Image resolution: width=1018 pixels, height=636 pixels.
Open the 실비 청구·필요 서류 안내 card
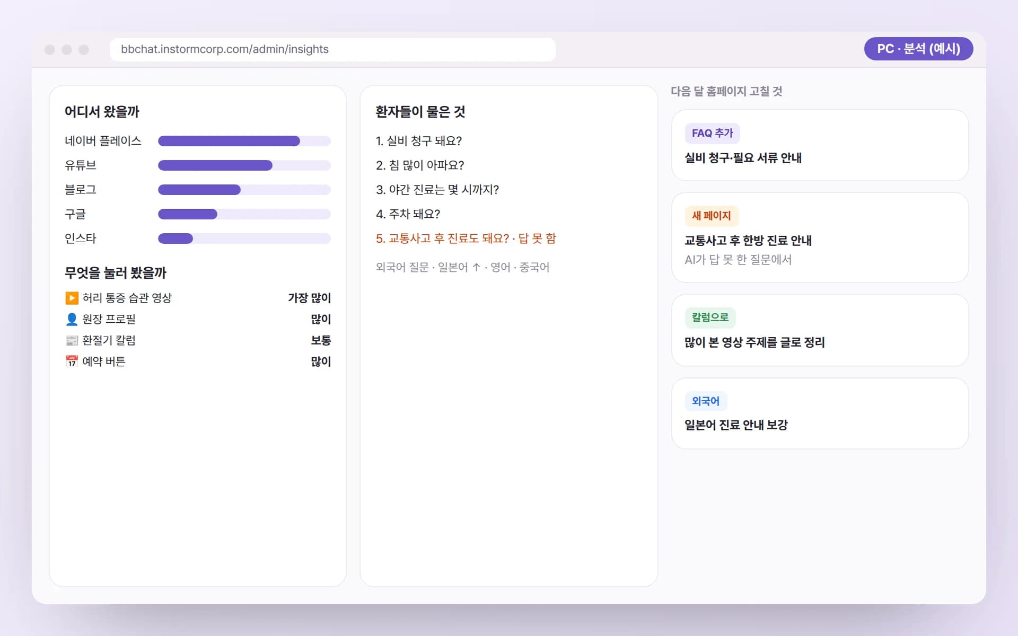(x=820, y=145)
